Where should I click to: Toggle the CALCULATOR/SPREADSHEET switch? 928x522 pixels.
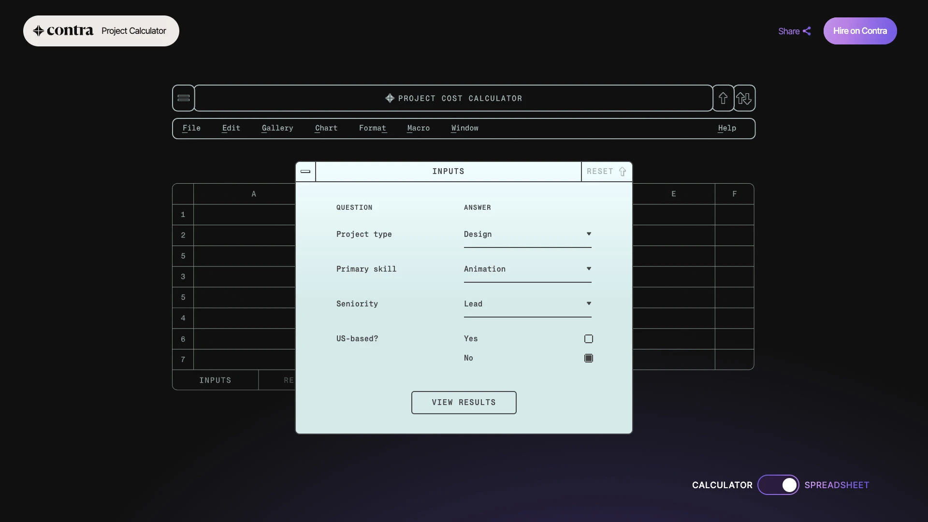point(778,484)
